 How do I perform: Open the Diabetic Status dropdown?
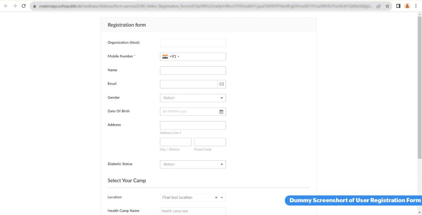coord(193,164)
